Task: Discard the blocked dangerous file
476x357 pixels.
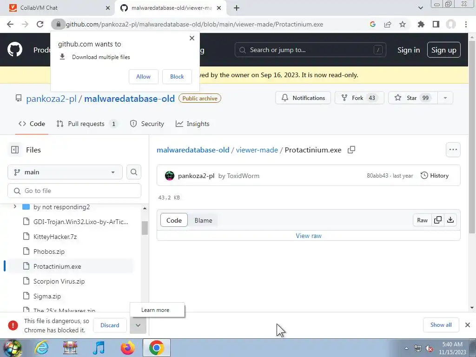Action: (110, 325)
